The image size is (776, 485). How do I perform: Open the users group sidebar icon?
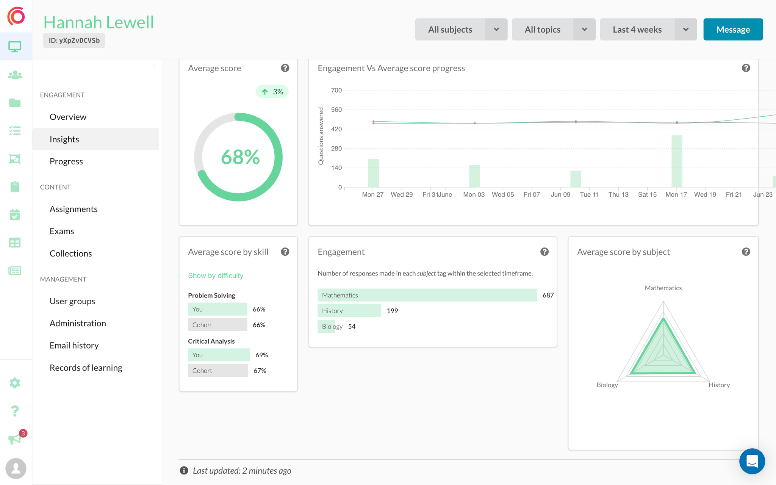coord(15,75)
